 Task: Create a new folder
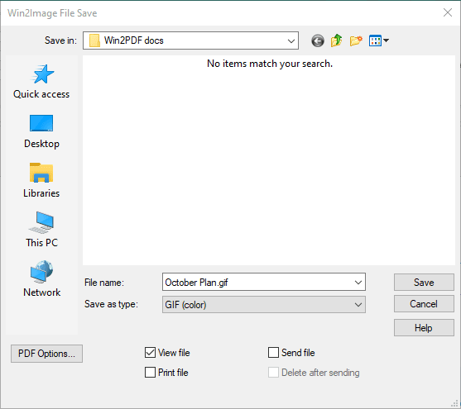356,40
